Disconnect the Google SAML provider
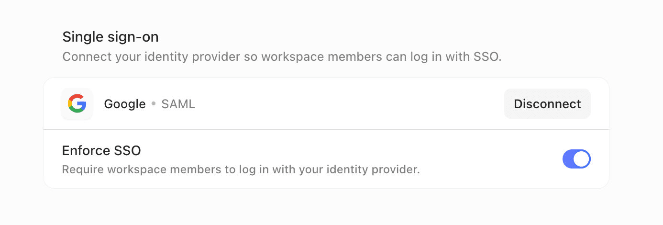Screen dimensions: 663x225 click(547, 103)
